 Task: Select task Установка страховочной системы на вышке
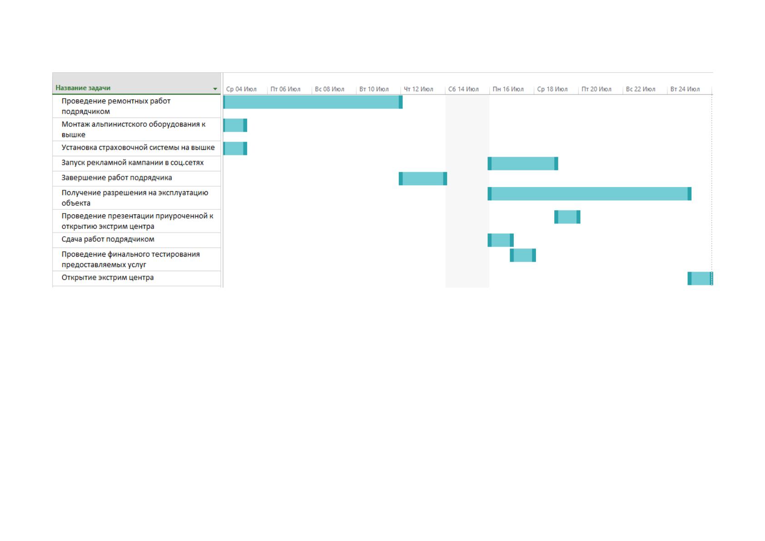pyautogui.click(x=137, y=149)
